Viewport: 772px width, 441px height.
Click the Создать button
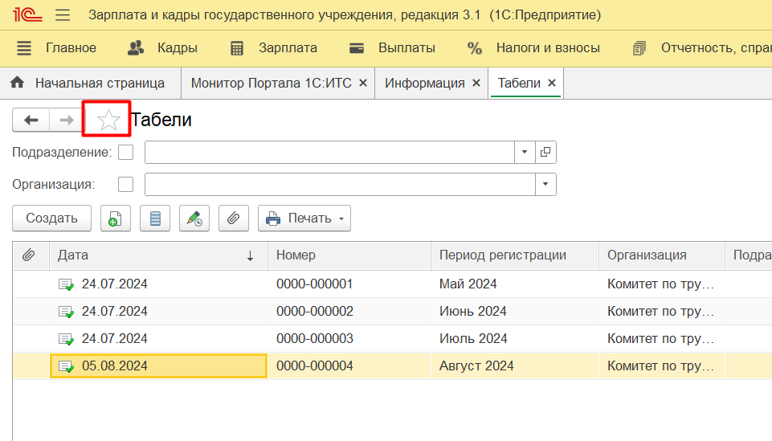tap(51, 218)
